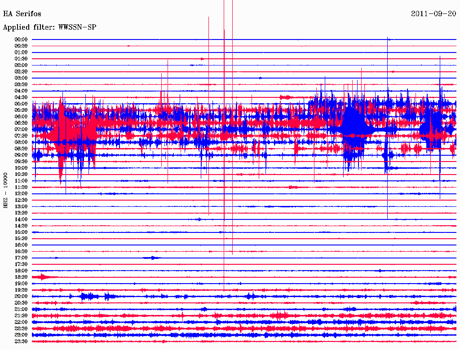The width and height of the screenshot is (460, 350).
Task: Select the 03:00 time label
Action: point(21,78)
